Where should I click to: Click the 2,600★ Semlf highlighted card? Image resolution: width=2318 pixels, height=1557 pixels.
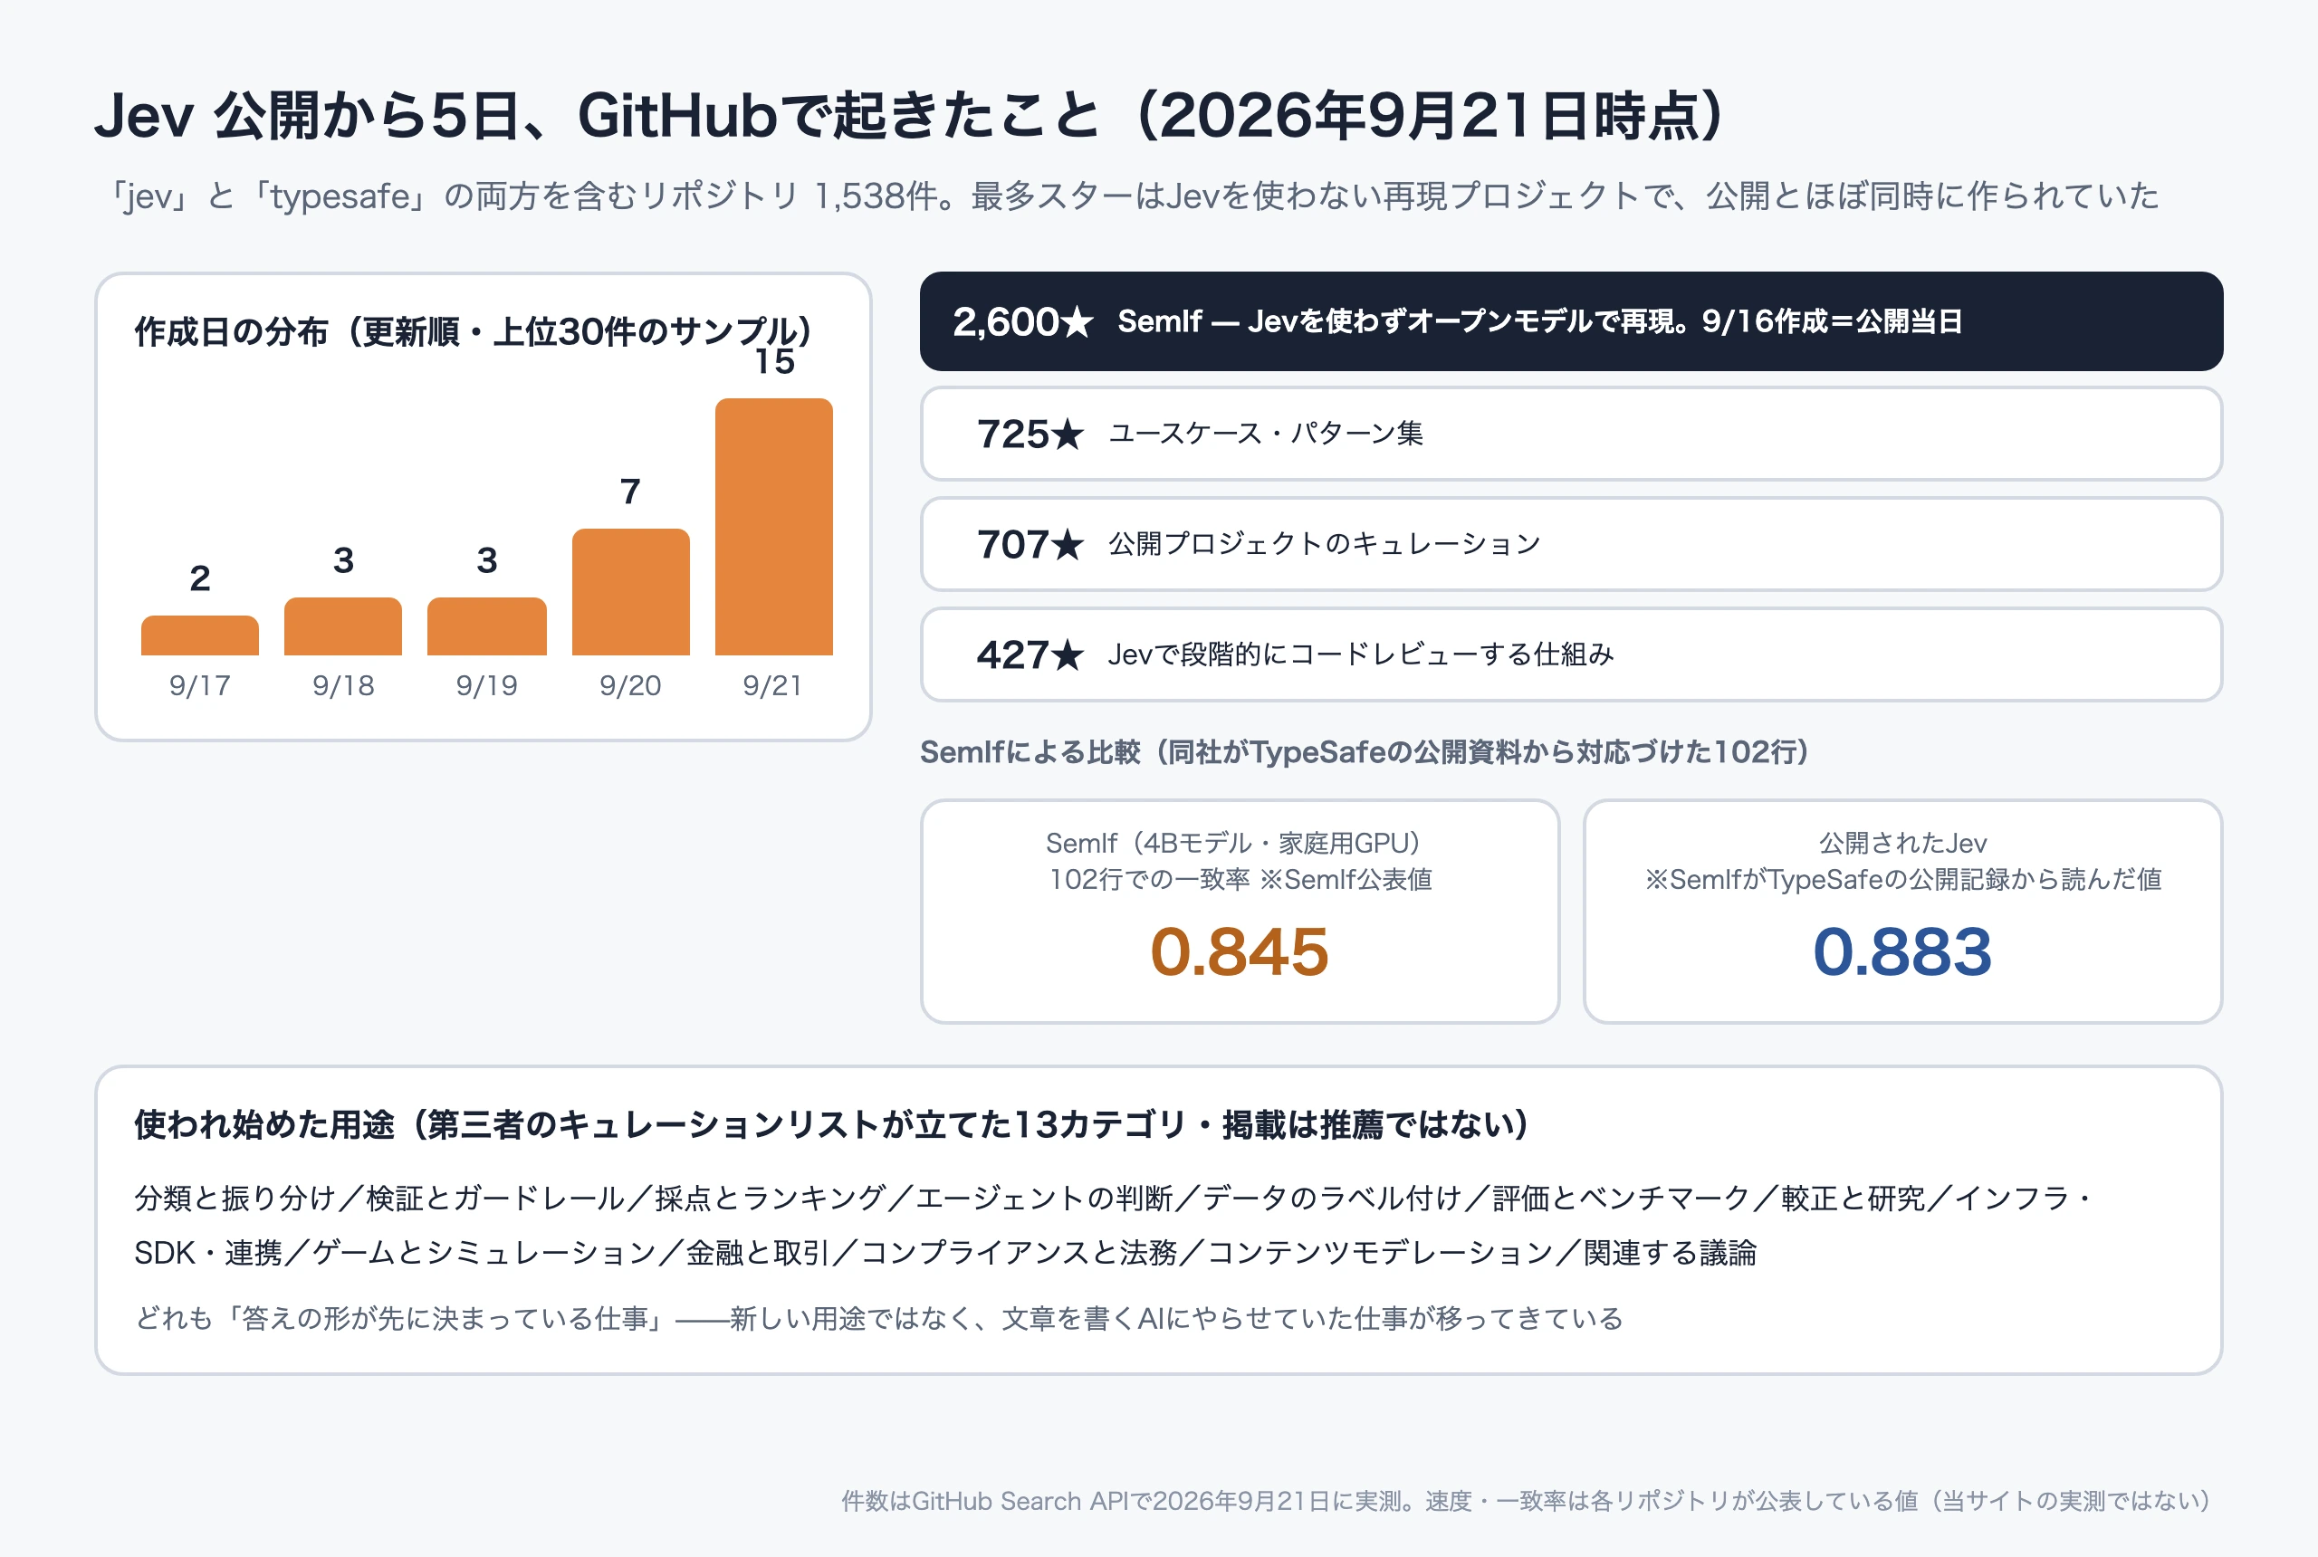1570,321
